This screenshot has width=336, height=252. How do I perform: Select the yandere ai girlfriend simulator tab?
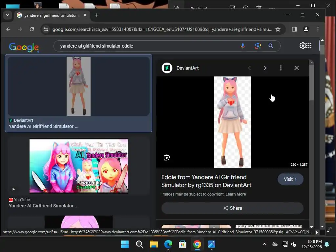click(52, 15)
